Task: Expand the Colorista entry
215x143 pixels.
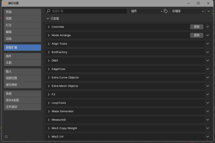Action: click(48, 27)
